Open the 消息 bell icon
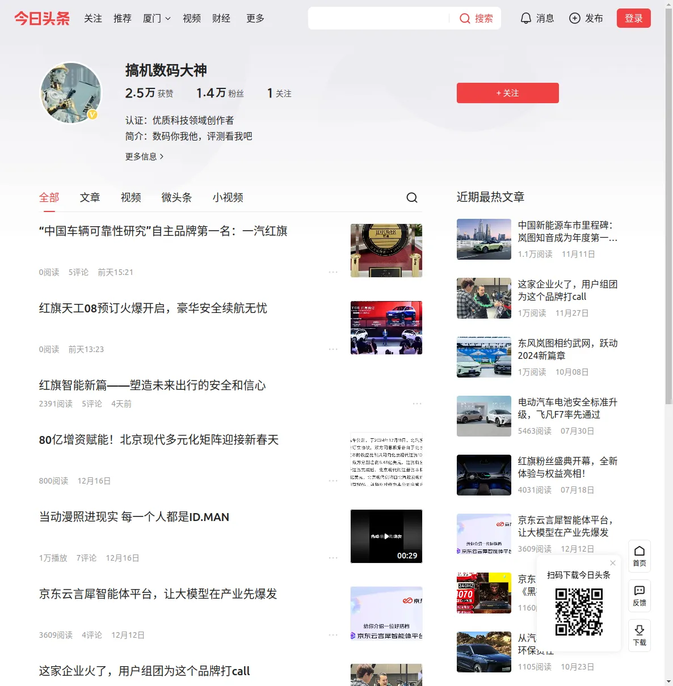This screenshot has height=686, width=673. (x=526, y=18)
